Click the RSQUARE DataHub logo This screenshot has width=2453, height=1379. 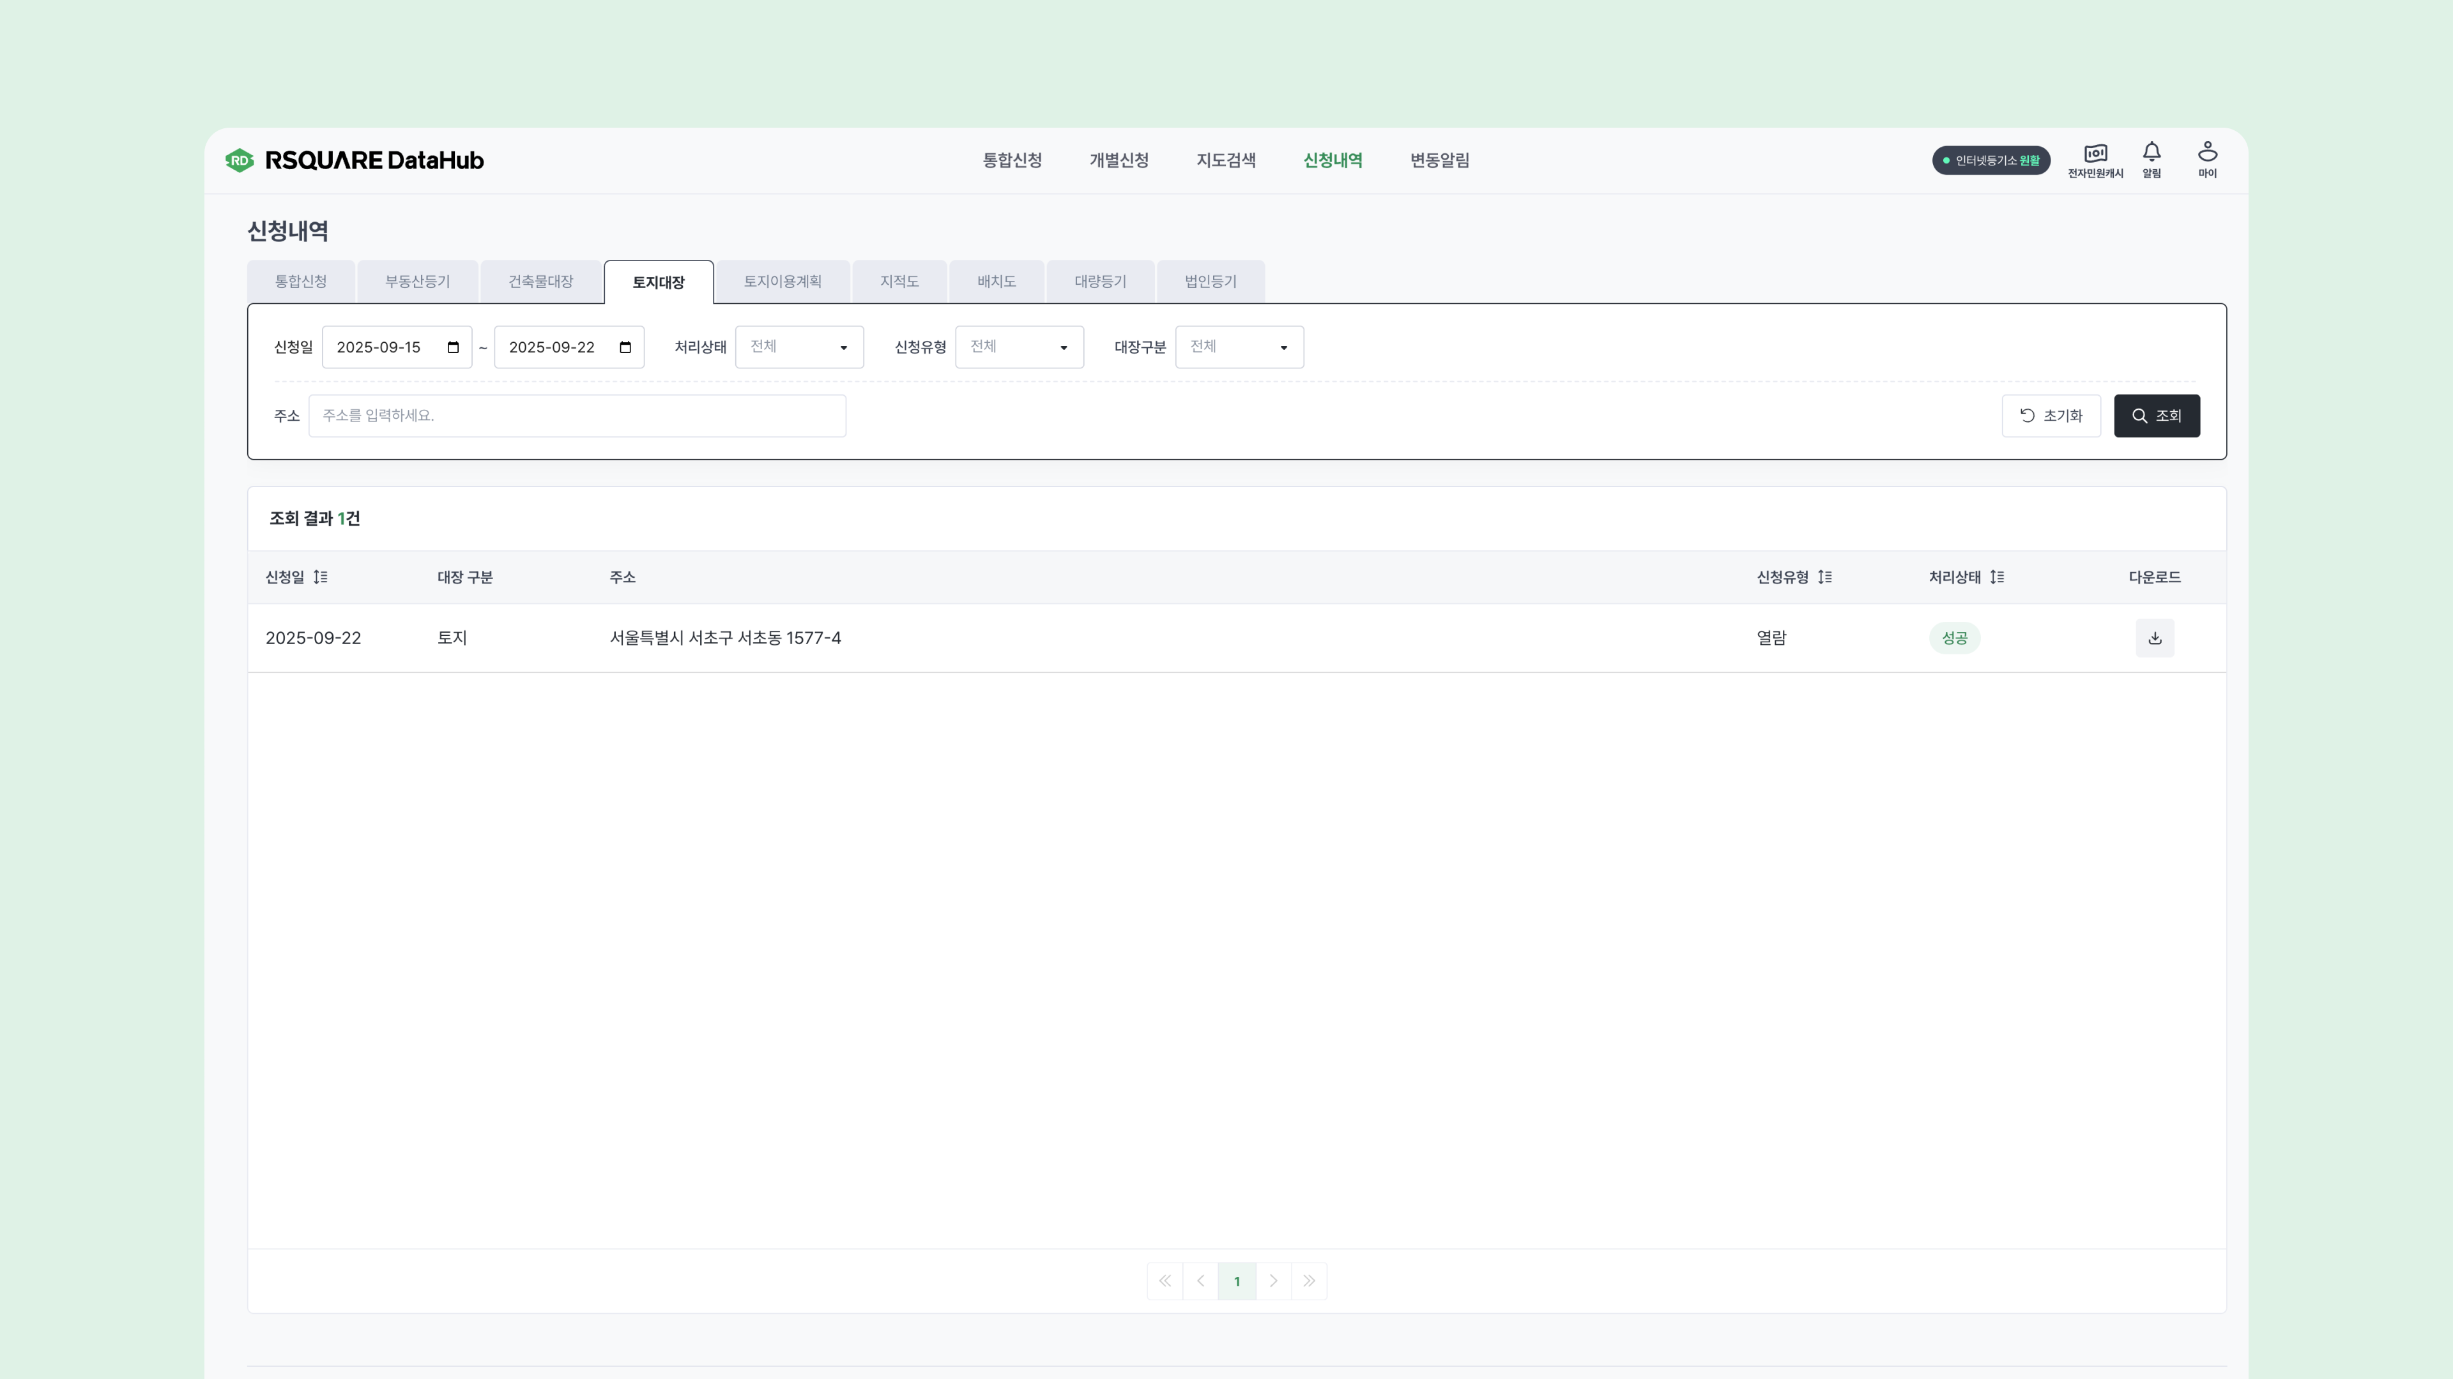point(355,160)
